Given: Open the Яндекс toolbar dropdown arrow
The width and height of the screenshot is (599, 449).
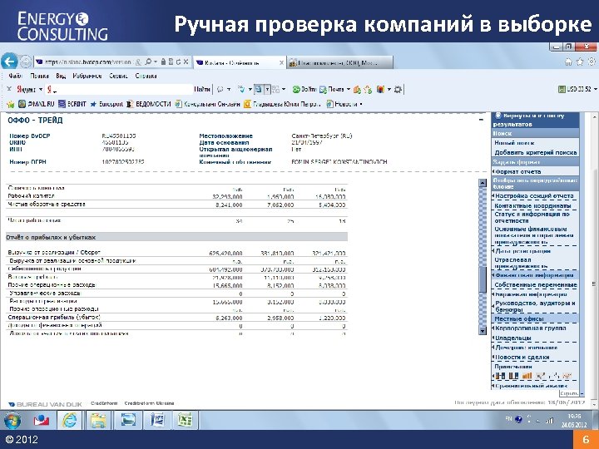Looking at the screenshot, I should point(41,89).
